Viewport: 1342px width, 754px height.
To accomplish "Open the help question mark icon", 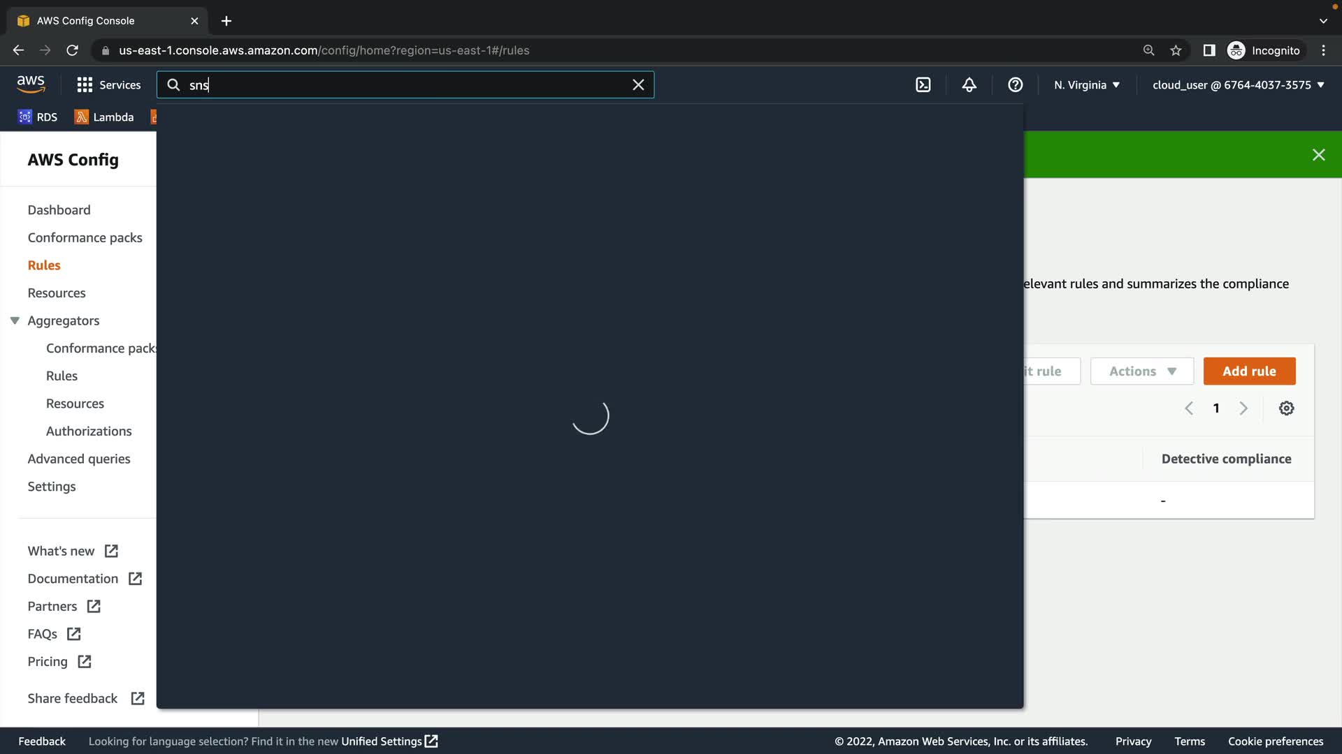I will [x=1015, y=84].
